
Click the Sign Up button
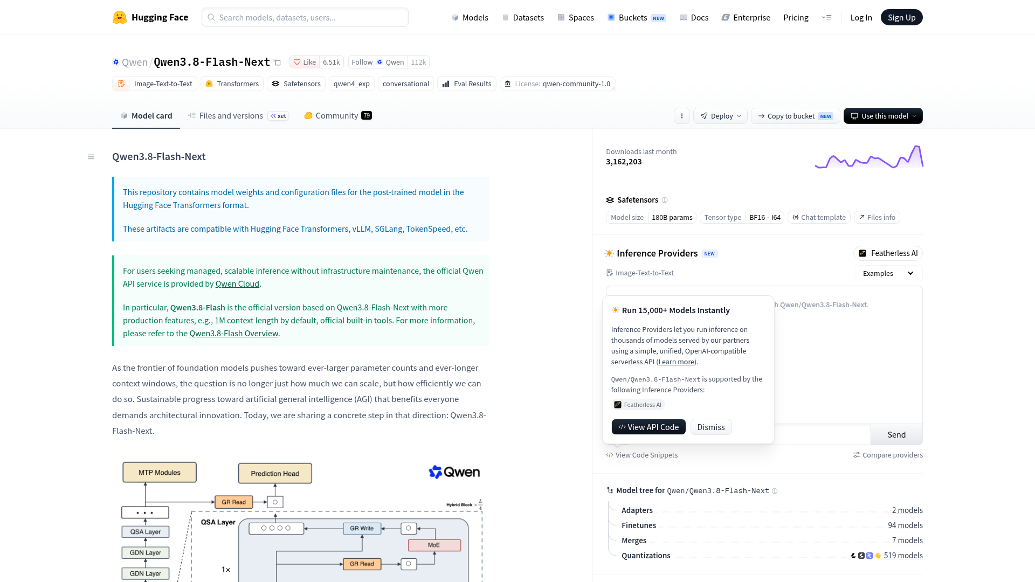click(x=901, y=17)
